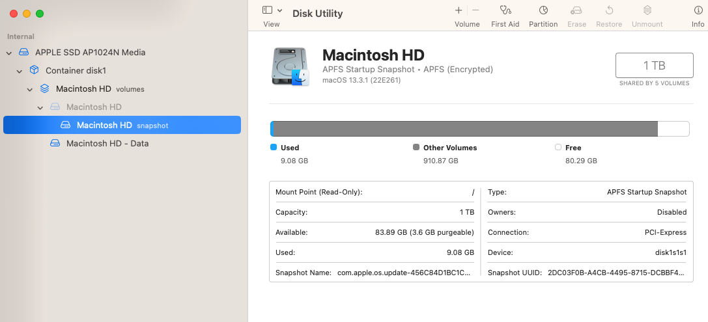Open the Partition pie icon

coord(543,10)
